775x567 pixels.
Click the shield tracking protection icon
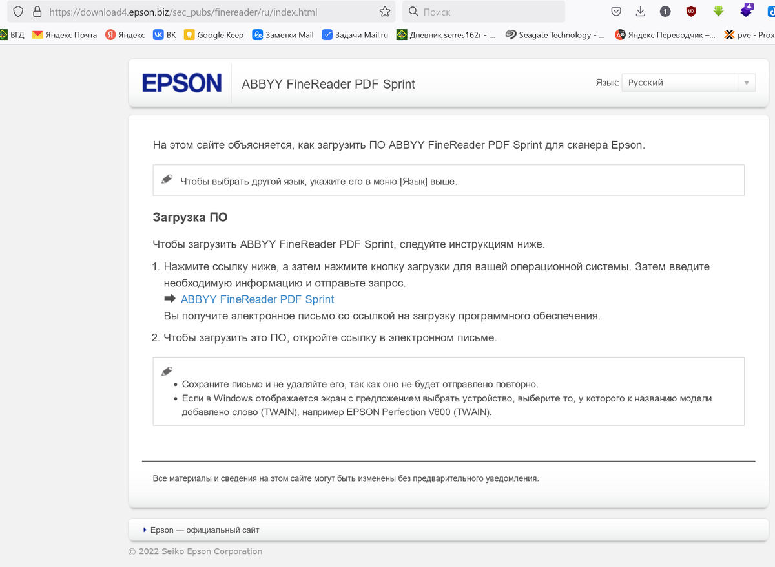pyautogui.click(x=18, y=12)
